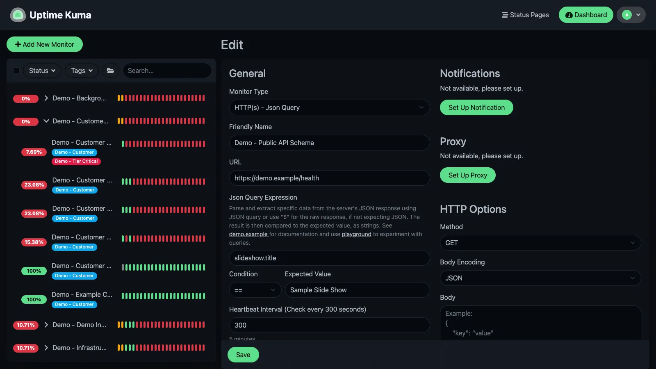Expand the Demo - Backgro... monitor group

pos(46,98)
